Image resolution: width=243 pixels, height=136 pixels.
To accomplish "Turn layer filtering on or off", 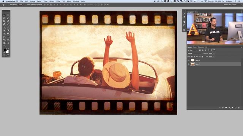I will click(214, 50).
